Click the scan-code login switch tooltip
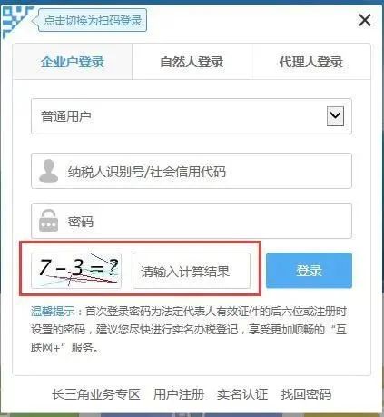Screen dimensions: 384x417 [93, 20]
